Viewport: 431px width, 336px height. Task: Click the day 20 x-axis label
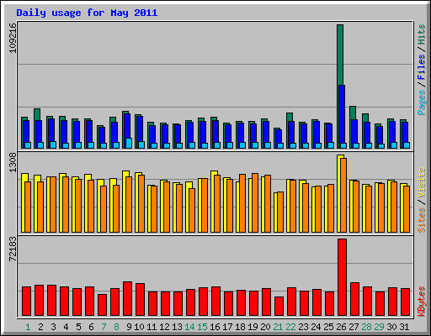click(x=265, y=327)
